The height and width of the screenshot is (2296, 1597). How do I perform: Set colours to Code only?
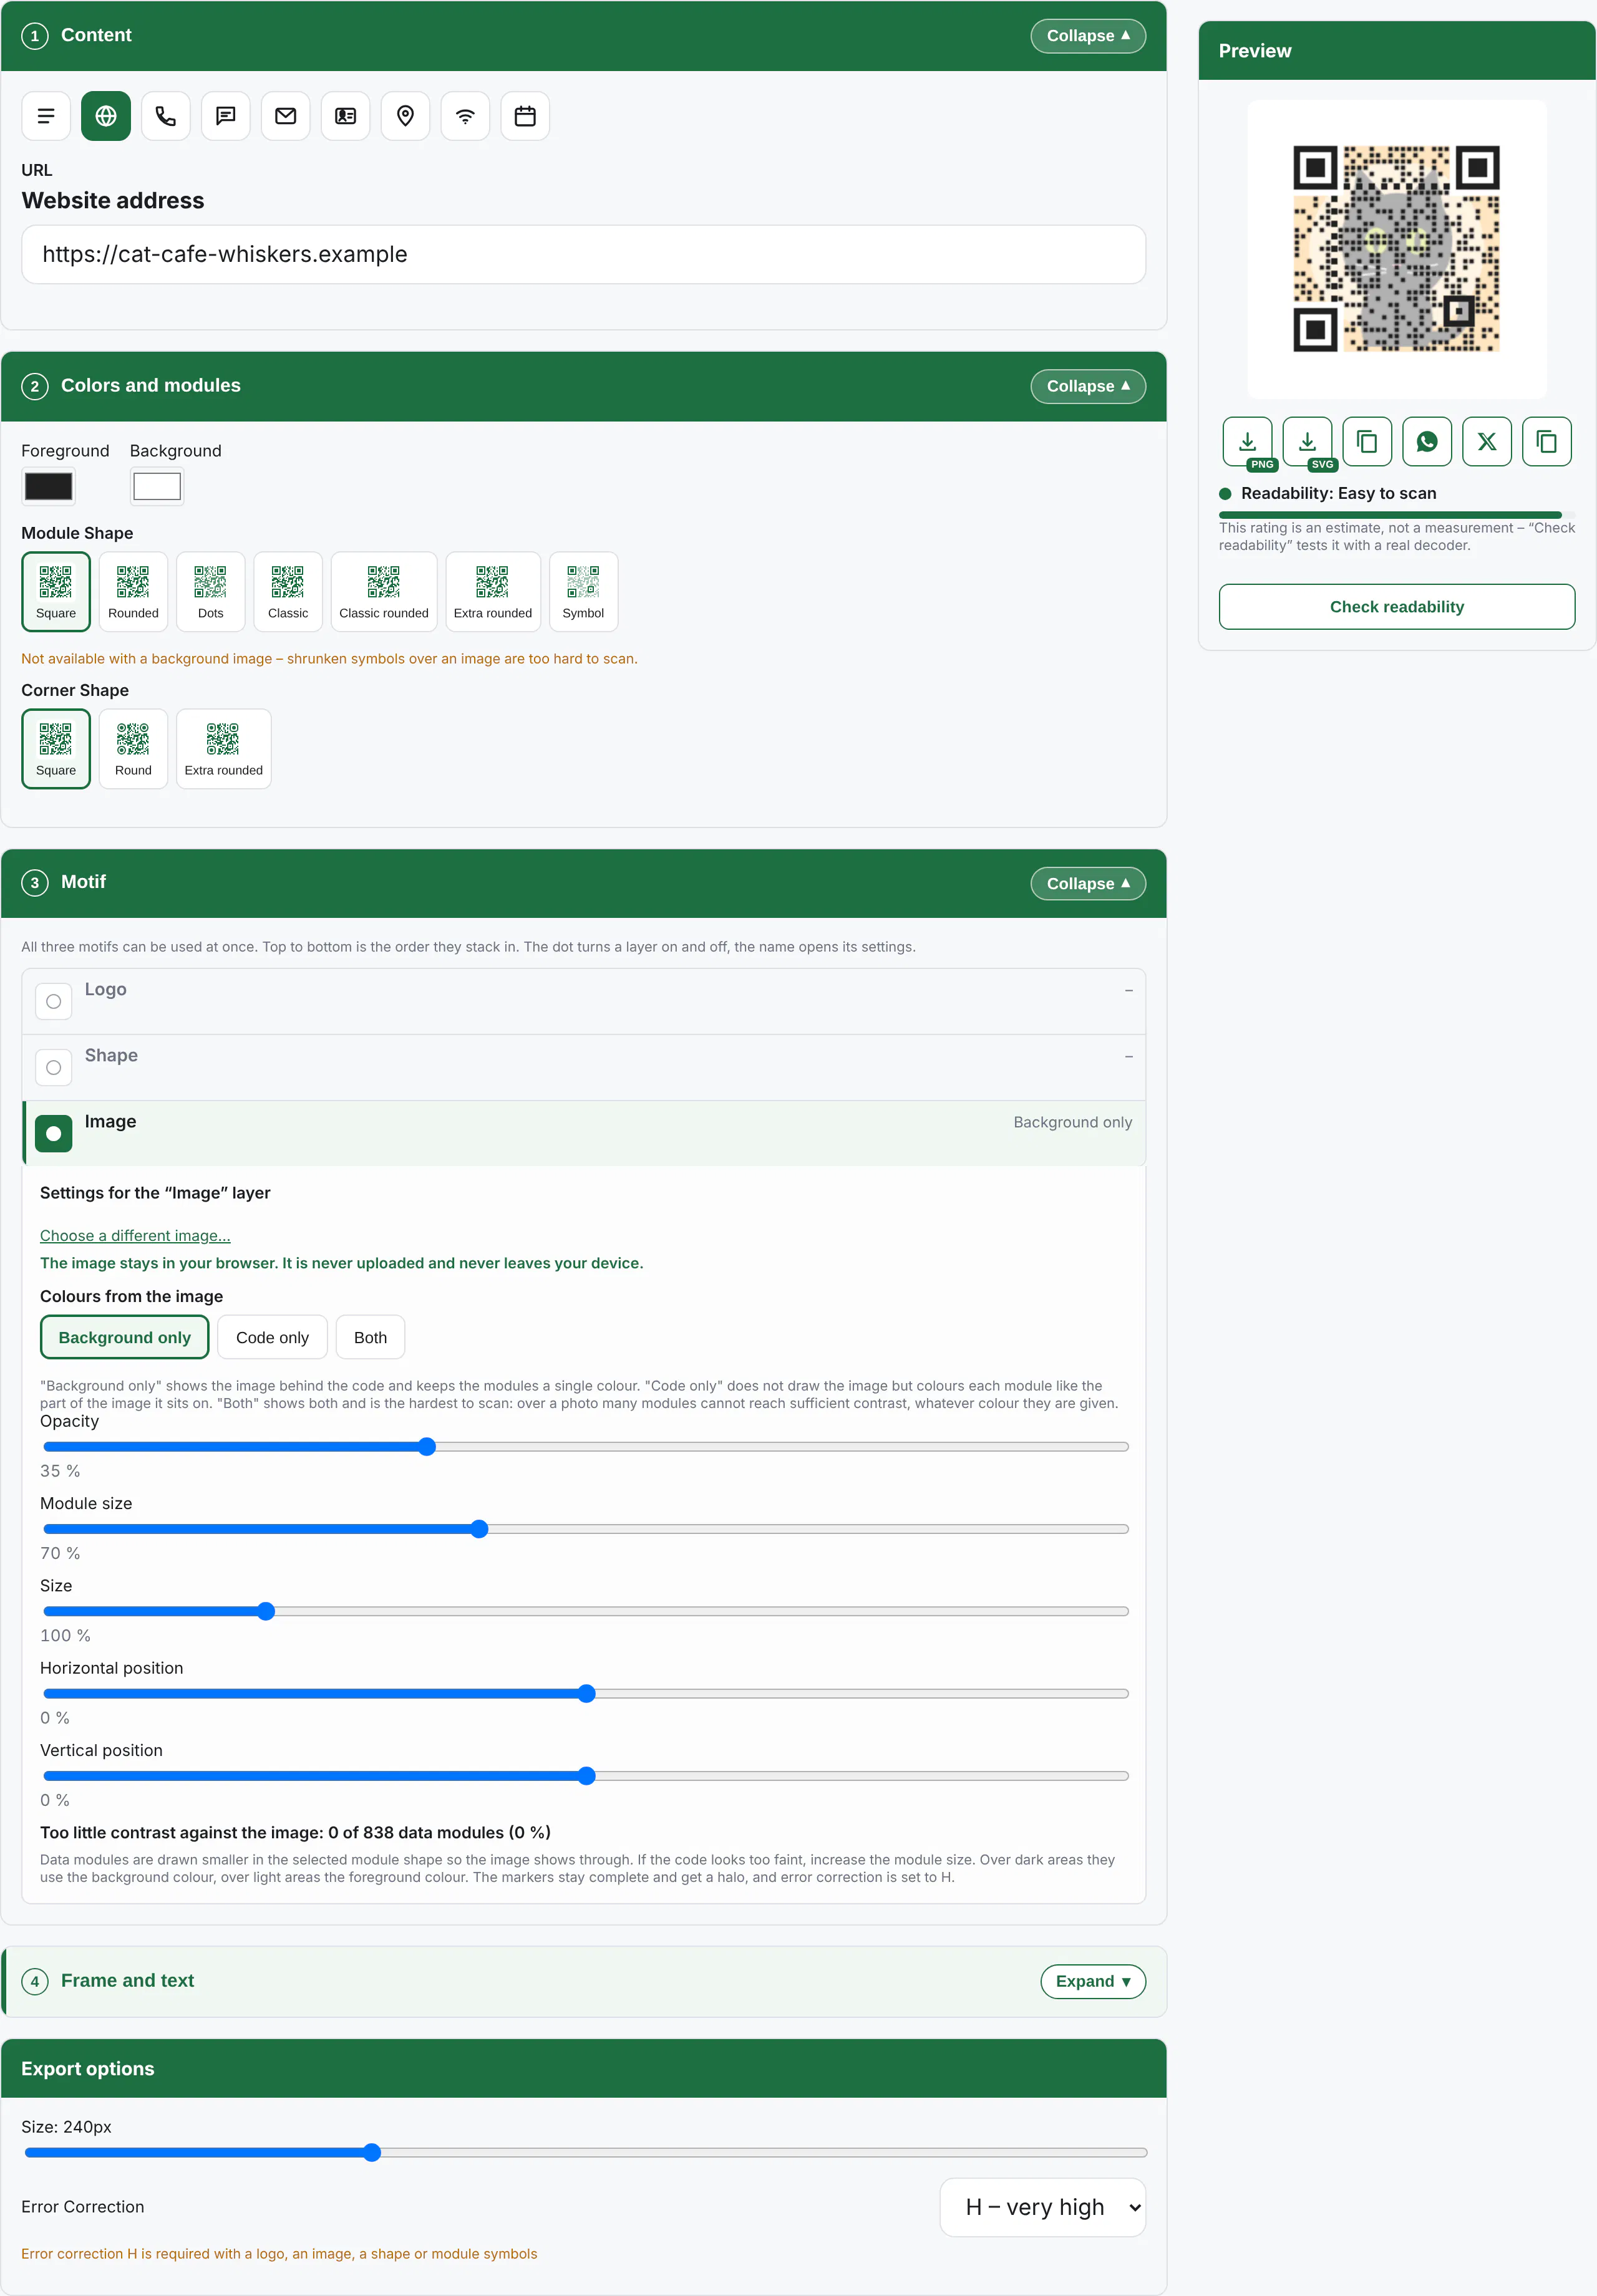273,1338
